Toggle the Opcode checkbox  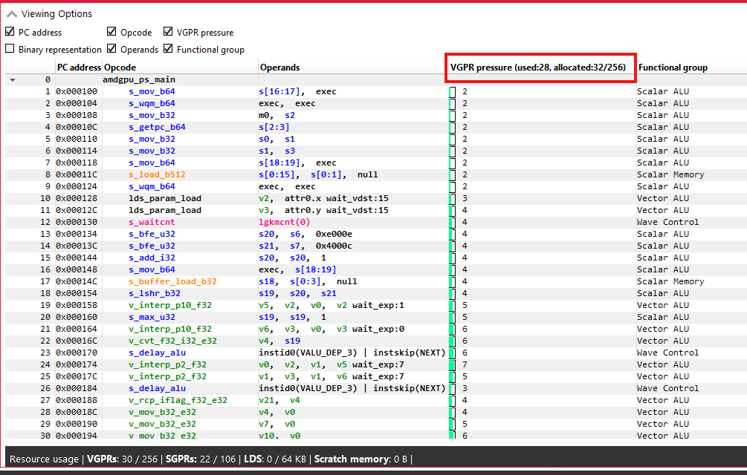coord(111,32)
